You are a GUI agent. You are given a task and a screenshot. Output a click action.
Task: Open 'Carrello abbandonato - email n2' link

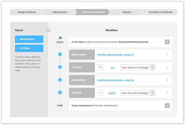click(x=115, y=80)
